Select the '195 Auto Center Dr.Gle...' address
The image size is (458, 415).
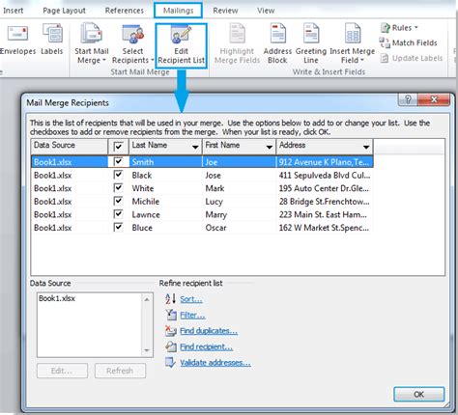(x=324, y=188)
